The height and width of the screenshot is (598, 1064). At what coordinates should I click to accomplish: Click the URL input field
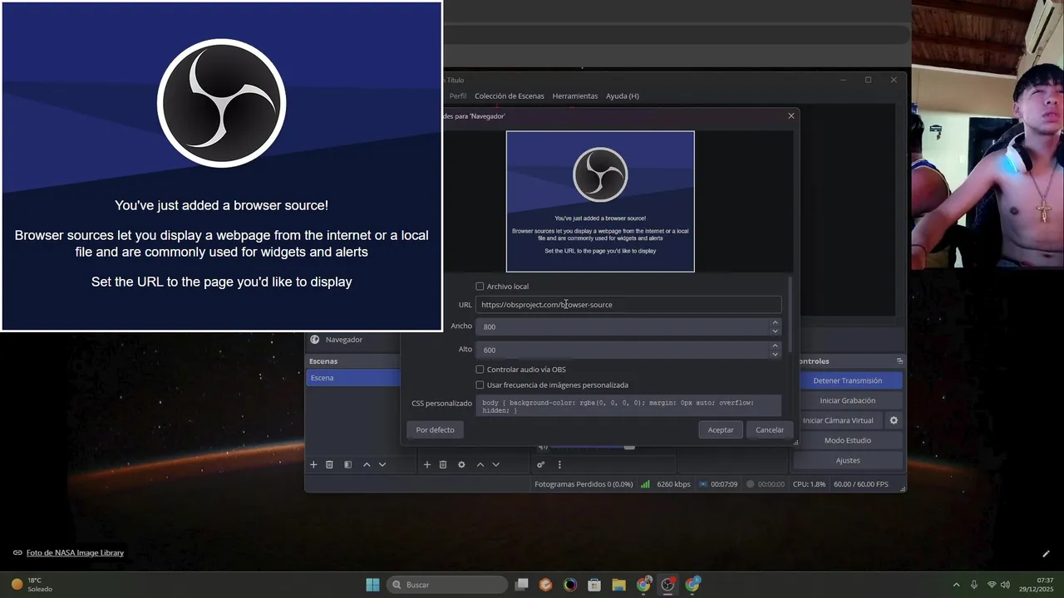[628, 305]
